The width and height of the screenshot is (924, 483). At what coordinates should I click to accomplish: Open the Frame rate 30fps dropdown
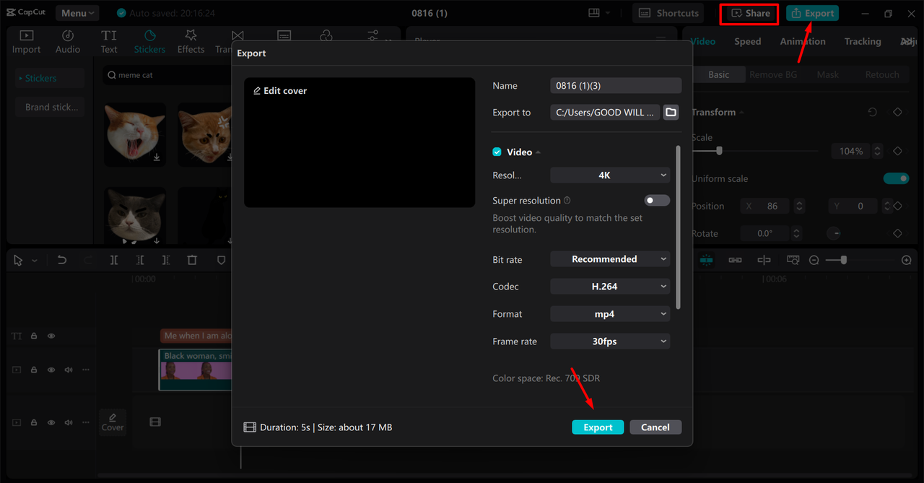(610, 341)
